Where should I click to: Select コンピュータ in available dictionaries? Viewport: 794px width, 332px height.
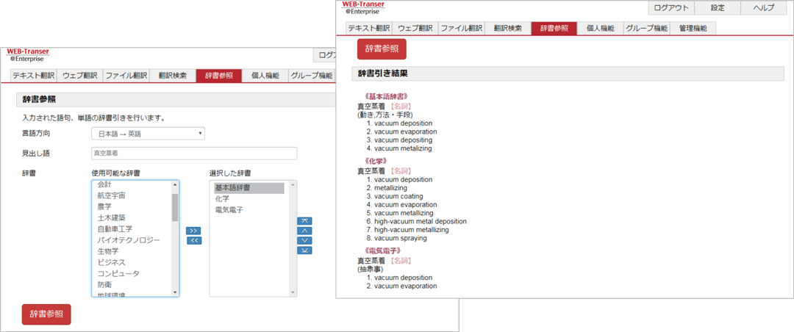tap(118, 273)
